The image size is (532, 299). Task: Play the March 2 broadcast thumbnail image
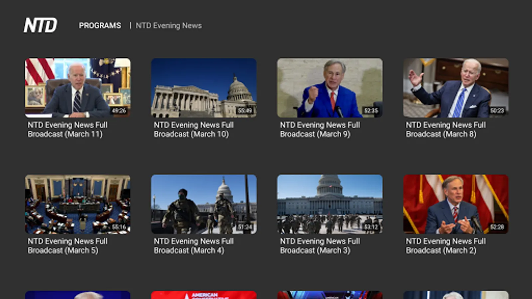coord(456,204)
